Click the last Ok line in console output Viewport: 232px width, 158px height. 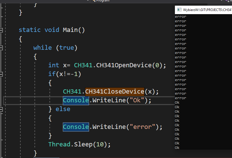[x=177, y=148]
